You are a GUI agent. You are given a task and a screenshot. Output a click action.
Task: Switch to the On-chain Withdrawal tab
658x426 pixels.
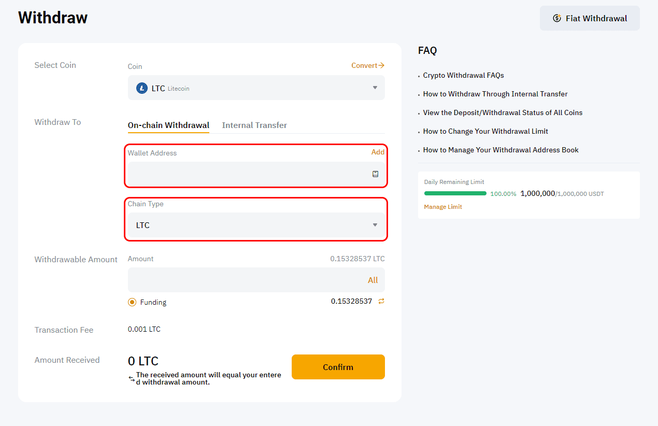coord(169,125)
